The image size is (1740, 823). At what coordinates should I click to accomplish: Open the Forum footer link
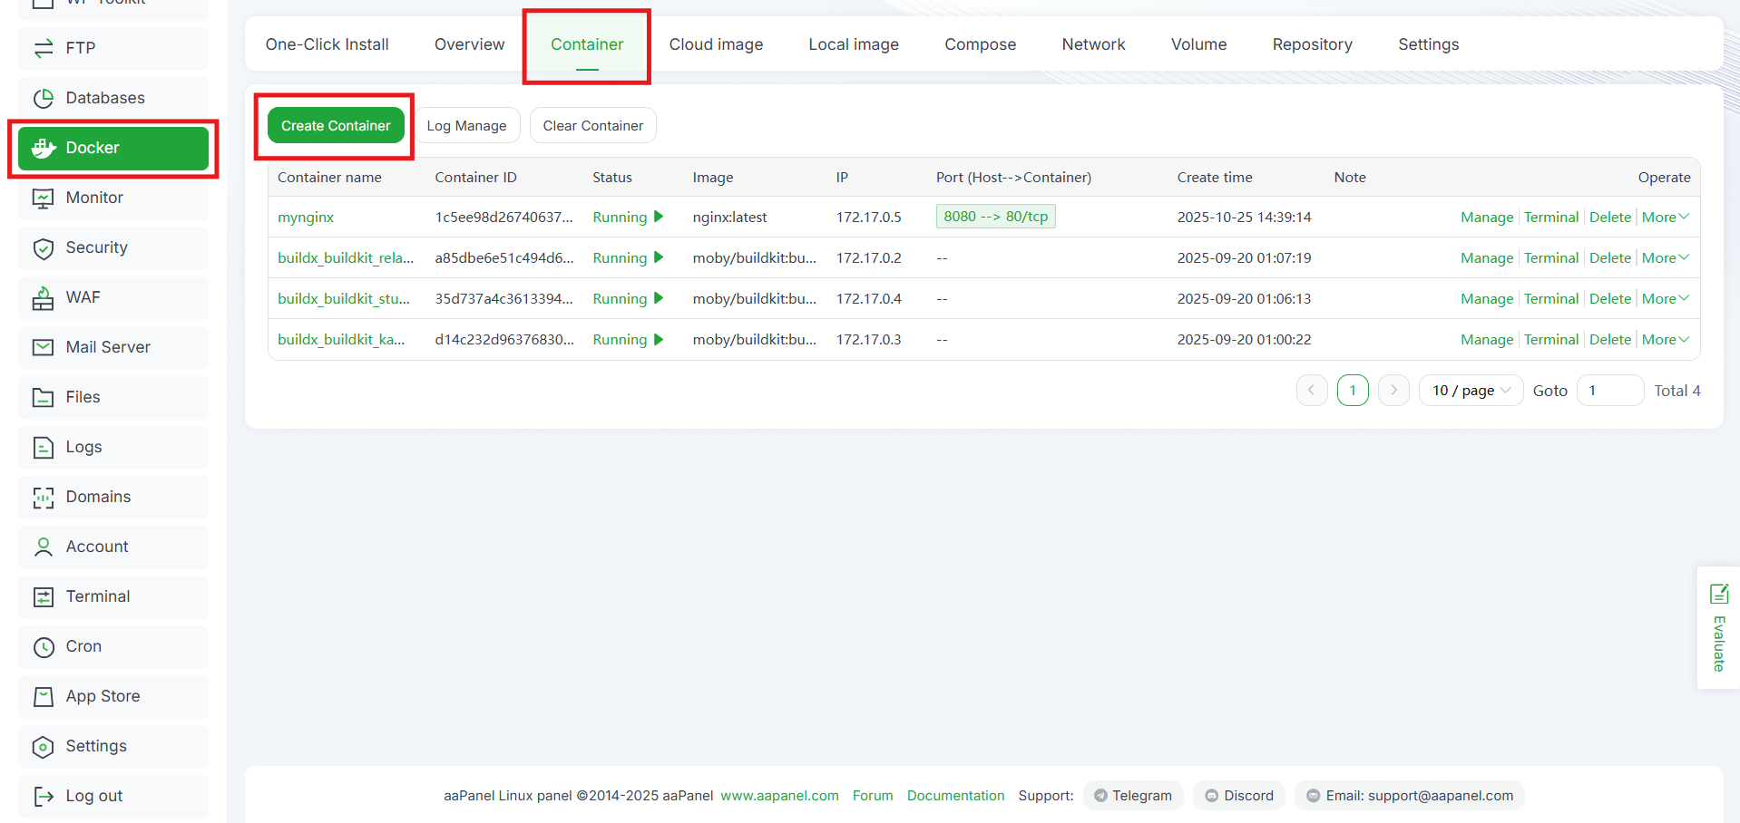873,796
